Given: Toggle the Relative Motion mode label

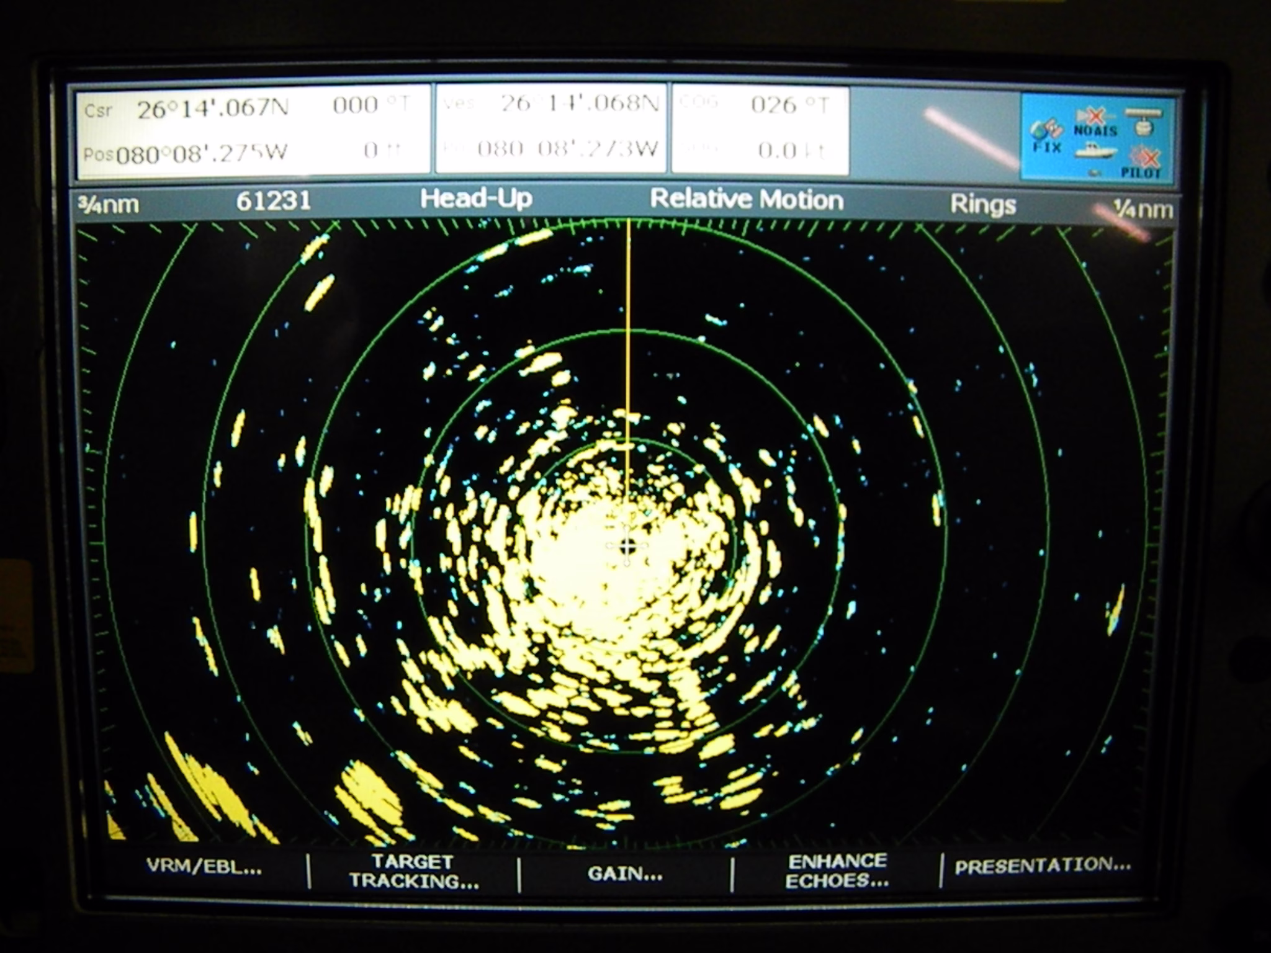Looking at the screenshot, I should click(x=747, y=200).
